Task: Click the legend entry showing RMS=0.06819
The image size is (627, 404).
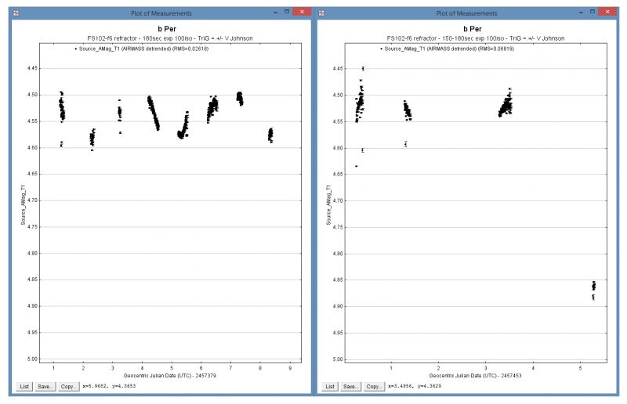Action: coord(450,49)
